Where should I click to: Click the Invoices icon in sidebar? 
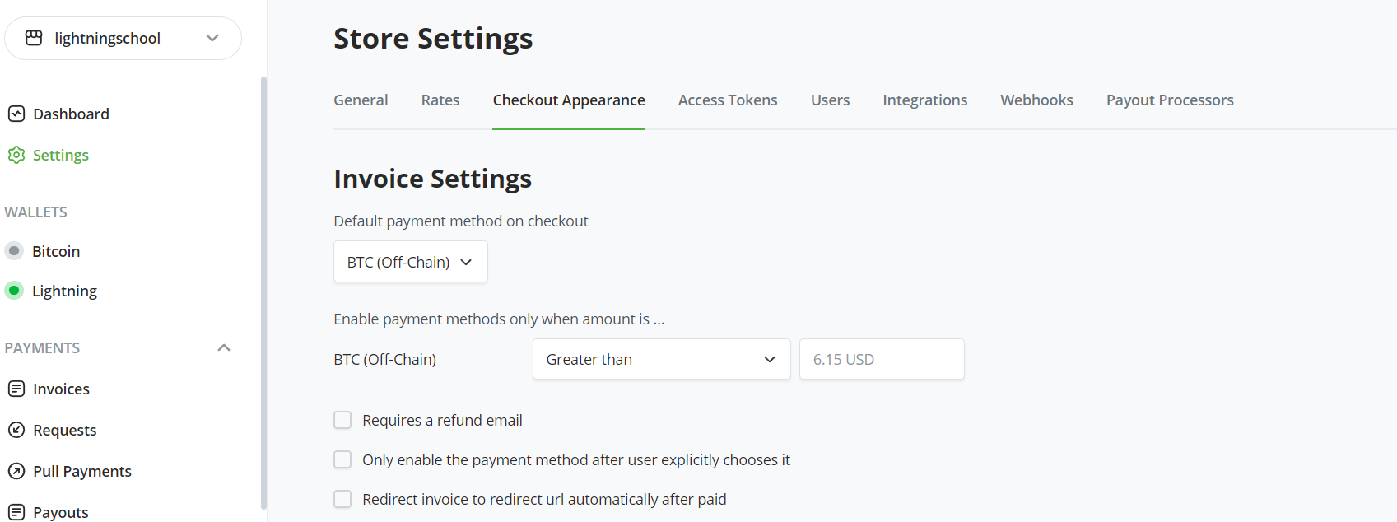click(16, 389)
